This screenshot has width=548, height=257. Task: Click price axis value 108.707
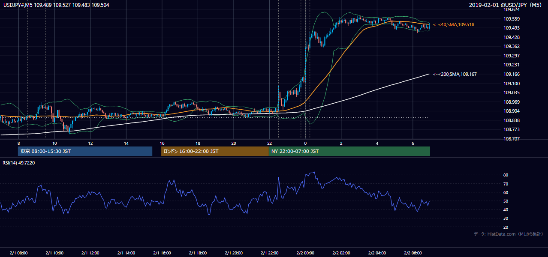click(x=512, y=139)
